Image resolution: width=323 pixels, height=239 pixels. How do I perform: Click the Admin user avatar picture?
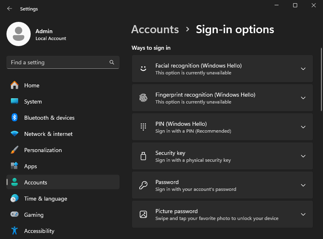(19, 34)
